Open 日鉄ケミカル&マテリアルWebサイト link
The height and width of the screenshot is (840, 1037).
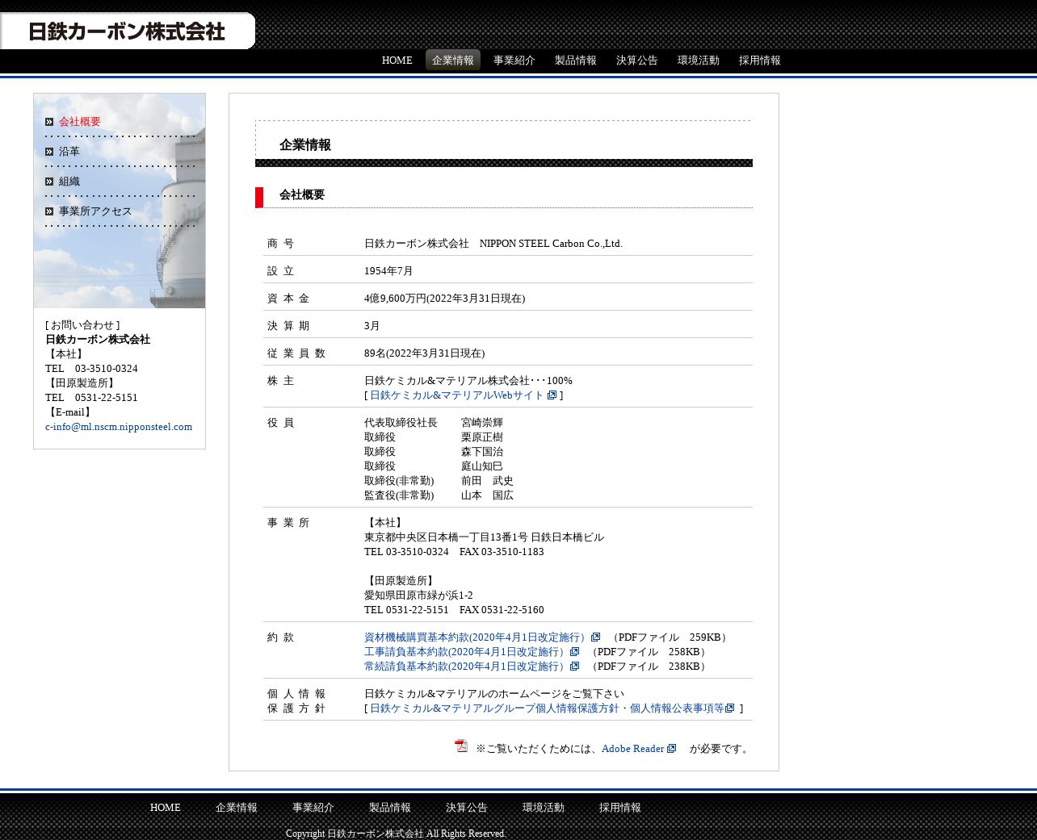pyautogui.click(x=457, y=395)
